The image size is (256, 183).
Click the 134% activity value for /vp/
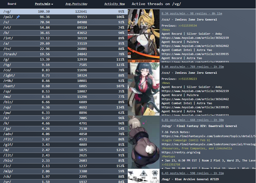pos(120,107)
